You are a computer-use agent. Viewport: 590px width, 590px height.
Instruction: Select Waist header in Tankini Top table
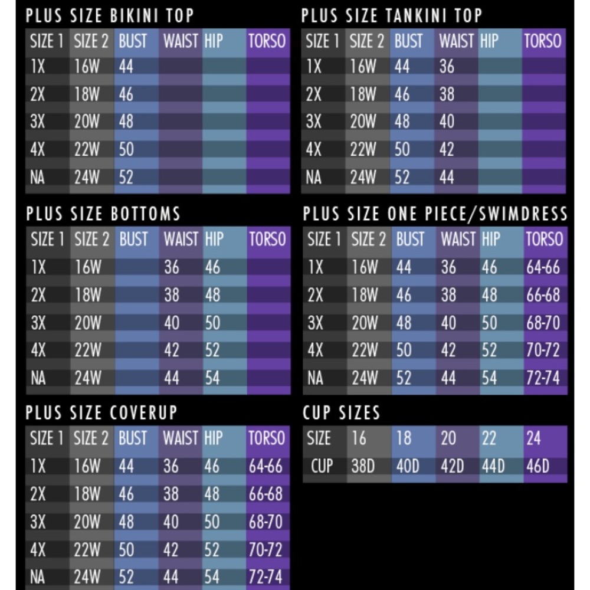[456, 41]
